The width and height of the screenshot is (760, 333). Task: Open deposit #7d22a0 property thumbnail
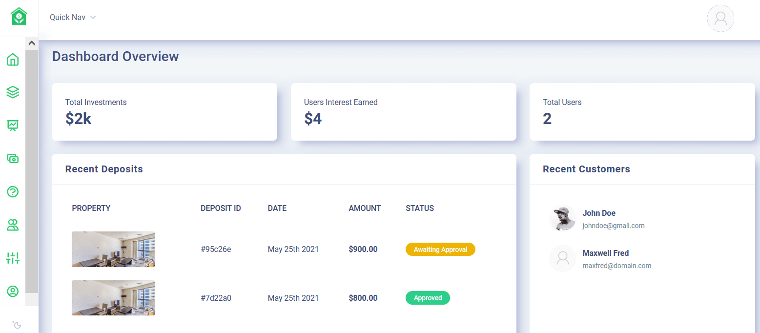[113, 298]
